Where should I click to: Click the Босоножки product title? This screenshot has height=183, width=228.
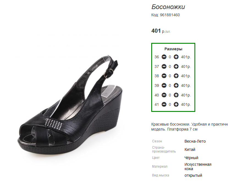[x=168, y=7]
